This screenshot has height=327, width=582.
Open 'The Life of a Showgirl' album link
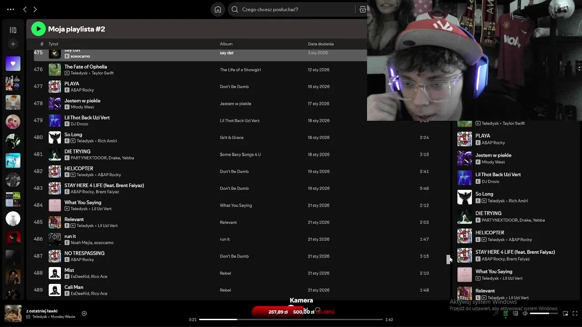[240, 70]
